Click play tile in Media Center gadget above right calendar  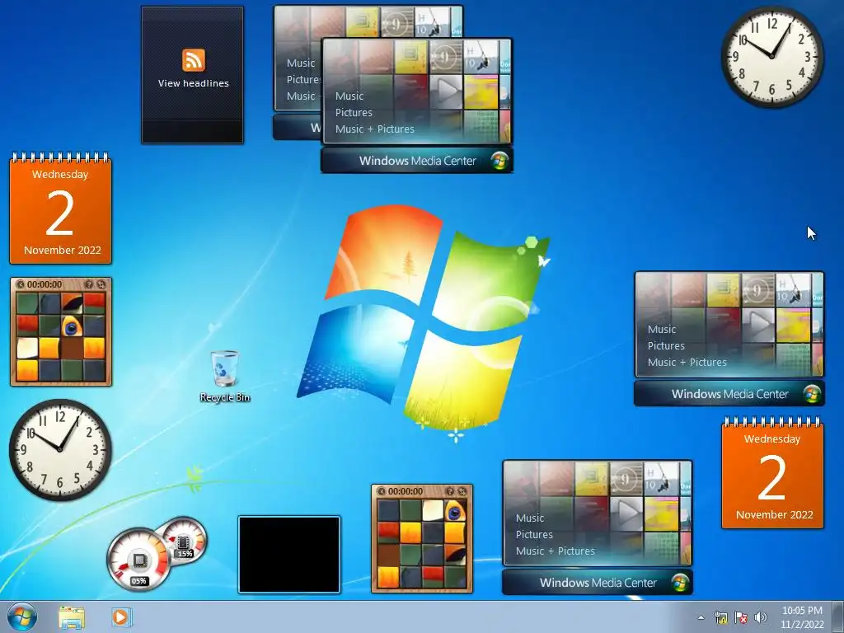[x=758, y=325]
